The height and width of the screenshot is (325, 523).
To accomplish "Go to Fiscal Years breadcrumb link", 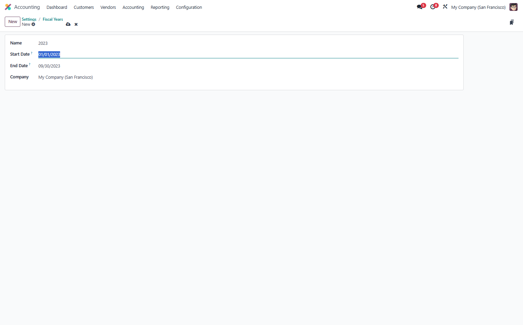I will 53,19.
